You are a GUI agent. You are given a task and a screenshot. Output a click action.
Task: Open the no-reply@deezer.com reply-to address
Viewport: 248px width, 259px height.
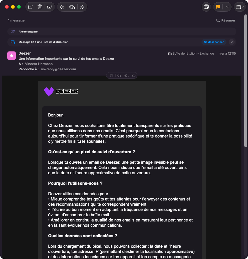click(58, 69)
